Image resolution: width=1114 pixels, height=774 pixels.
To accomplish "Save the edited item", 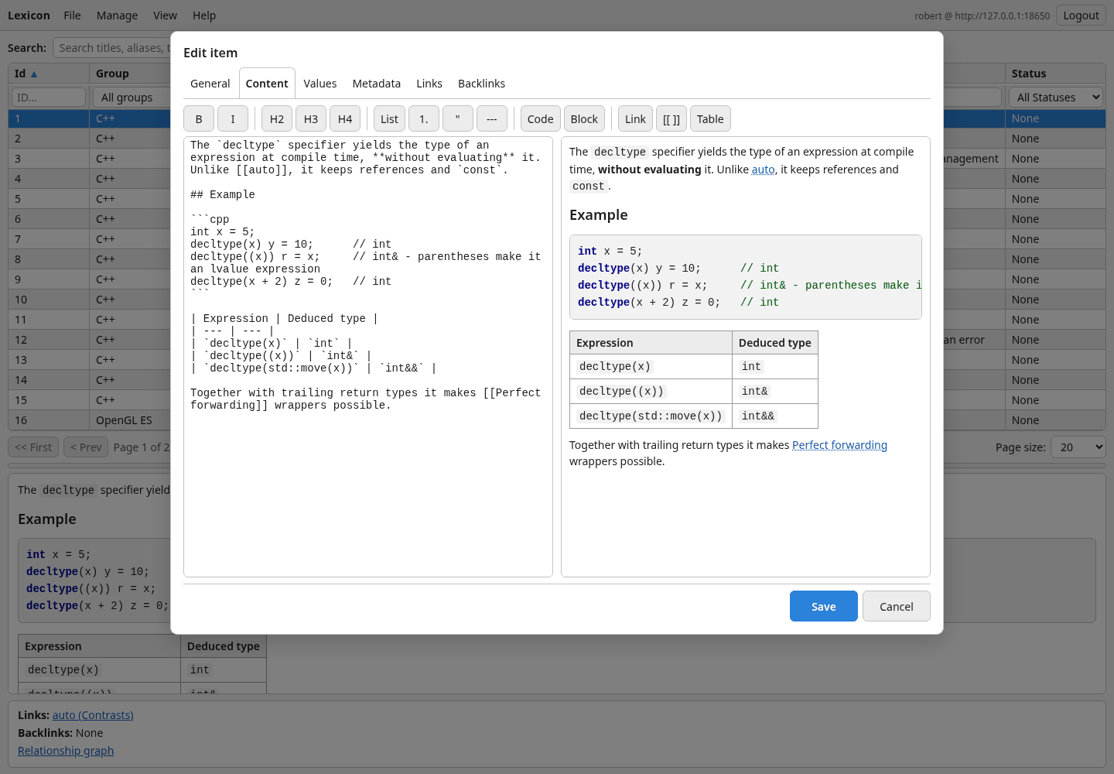I will click(x=824, y=606).
